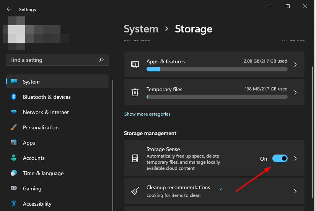Click the Temporary files trash icon
The image size is (316, 211).
(135, 92)
